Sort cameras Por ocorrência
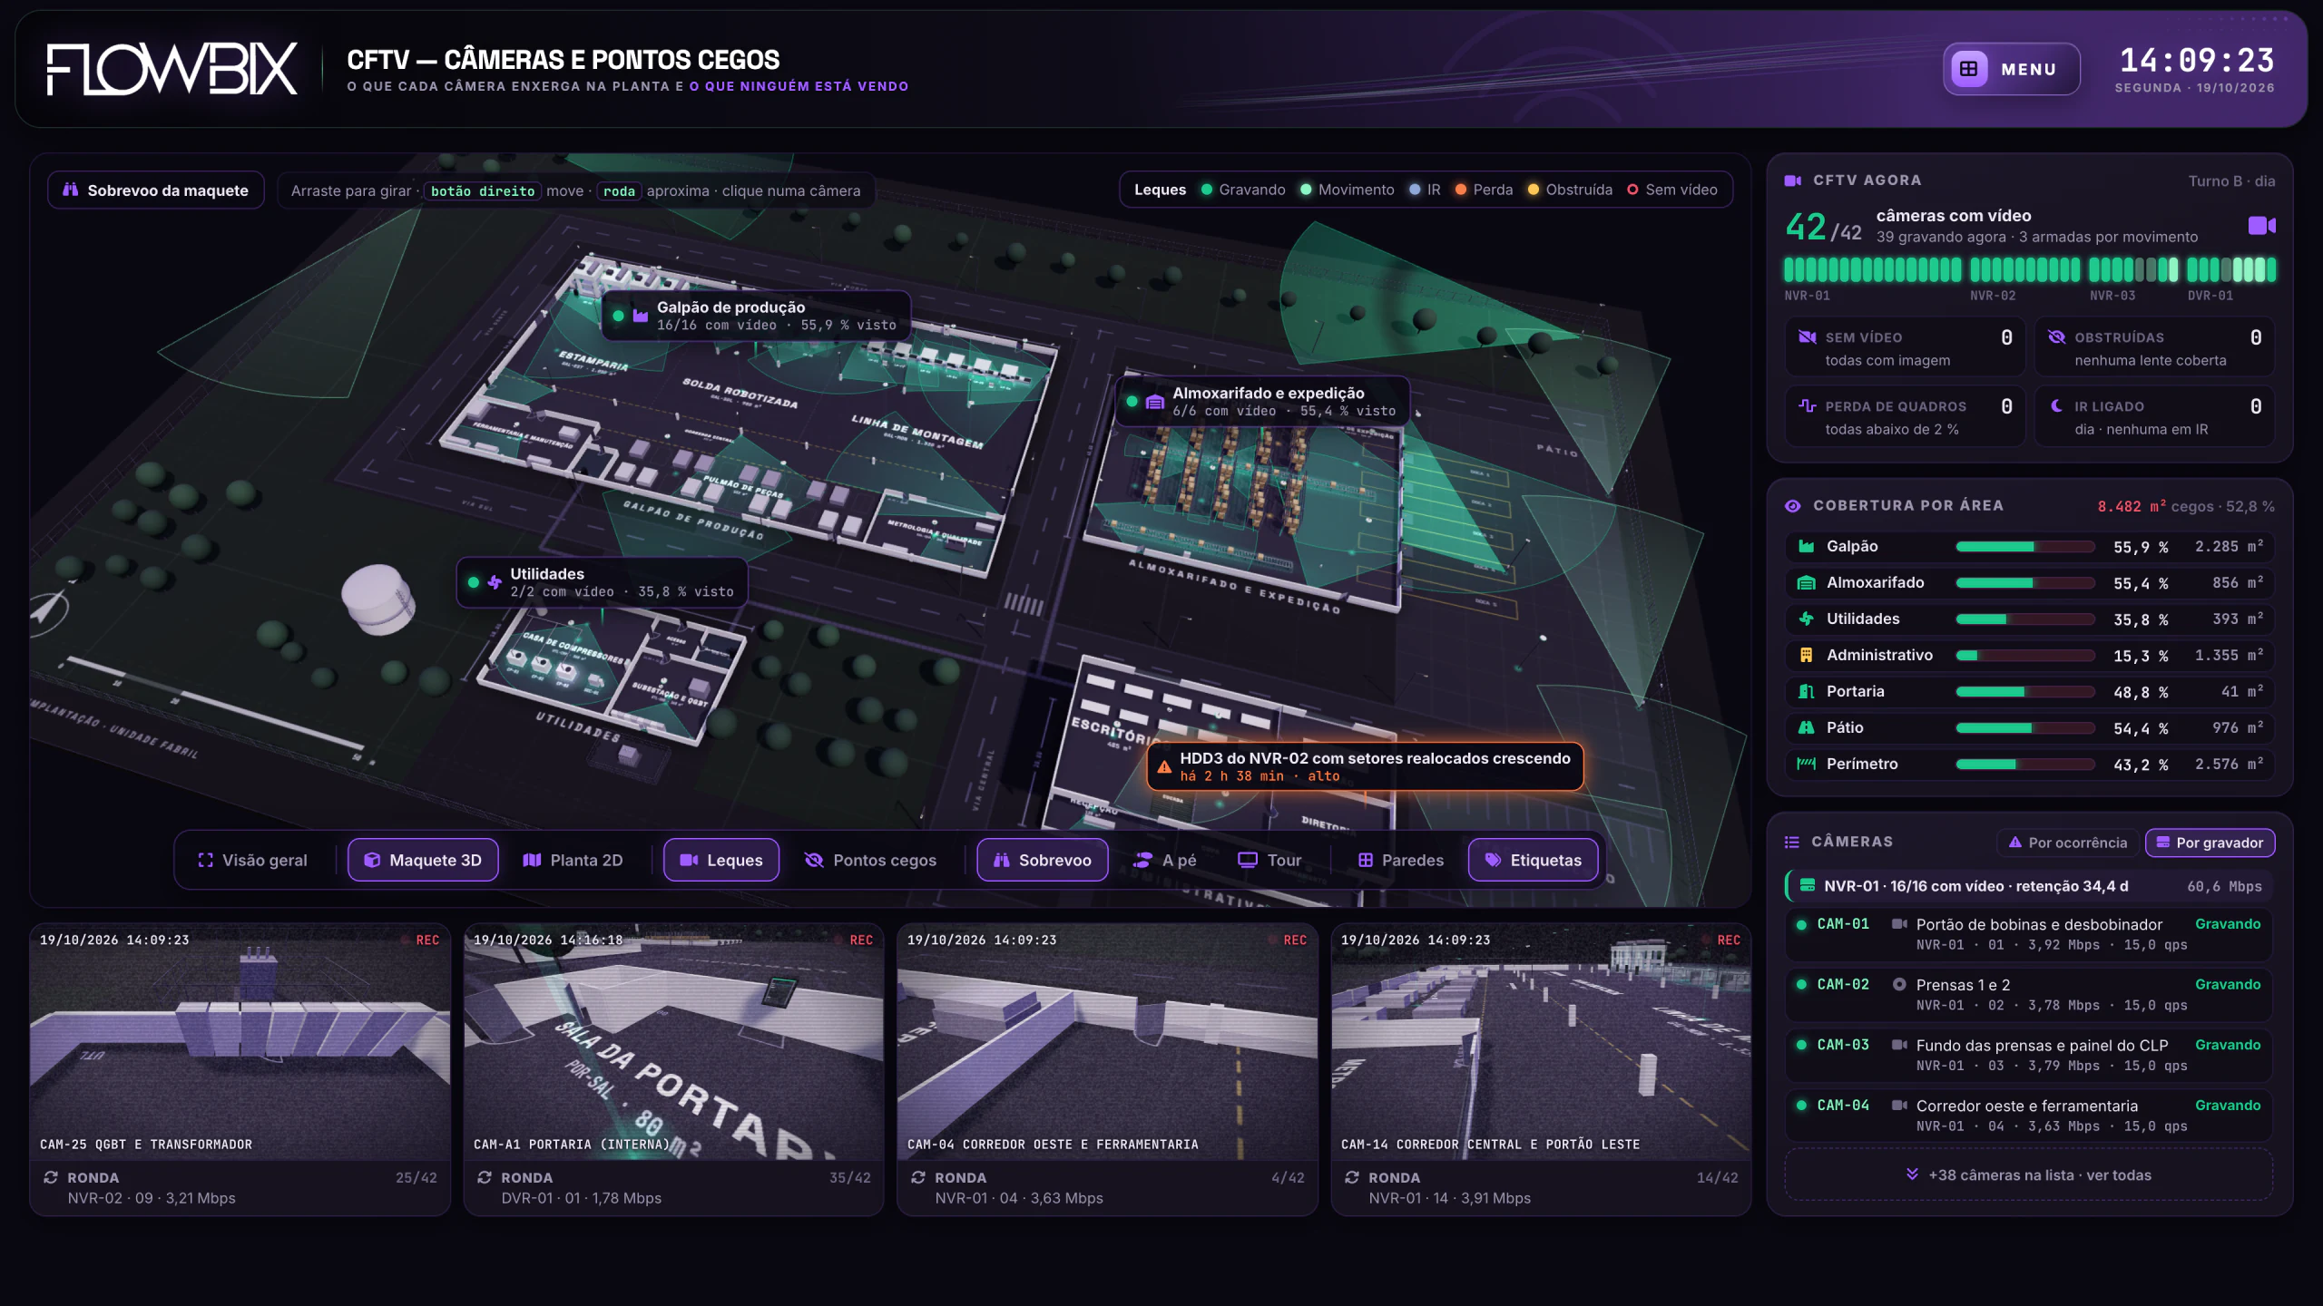The width and height of the screenshot is (2323, 1306). click(2067, 843)
